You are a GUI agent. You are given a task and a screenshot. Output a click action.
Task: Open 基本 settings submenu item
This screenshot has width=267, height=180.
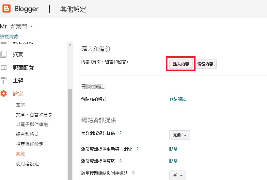[x=21, y=105]
